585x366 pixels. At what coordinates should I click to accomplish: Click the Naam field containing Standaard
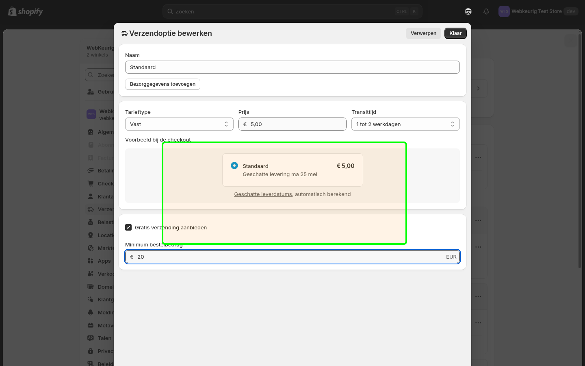292,67
